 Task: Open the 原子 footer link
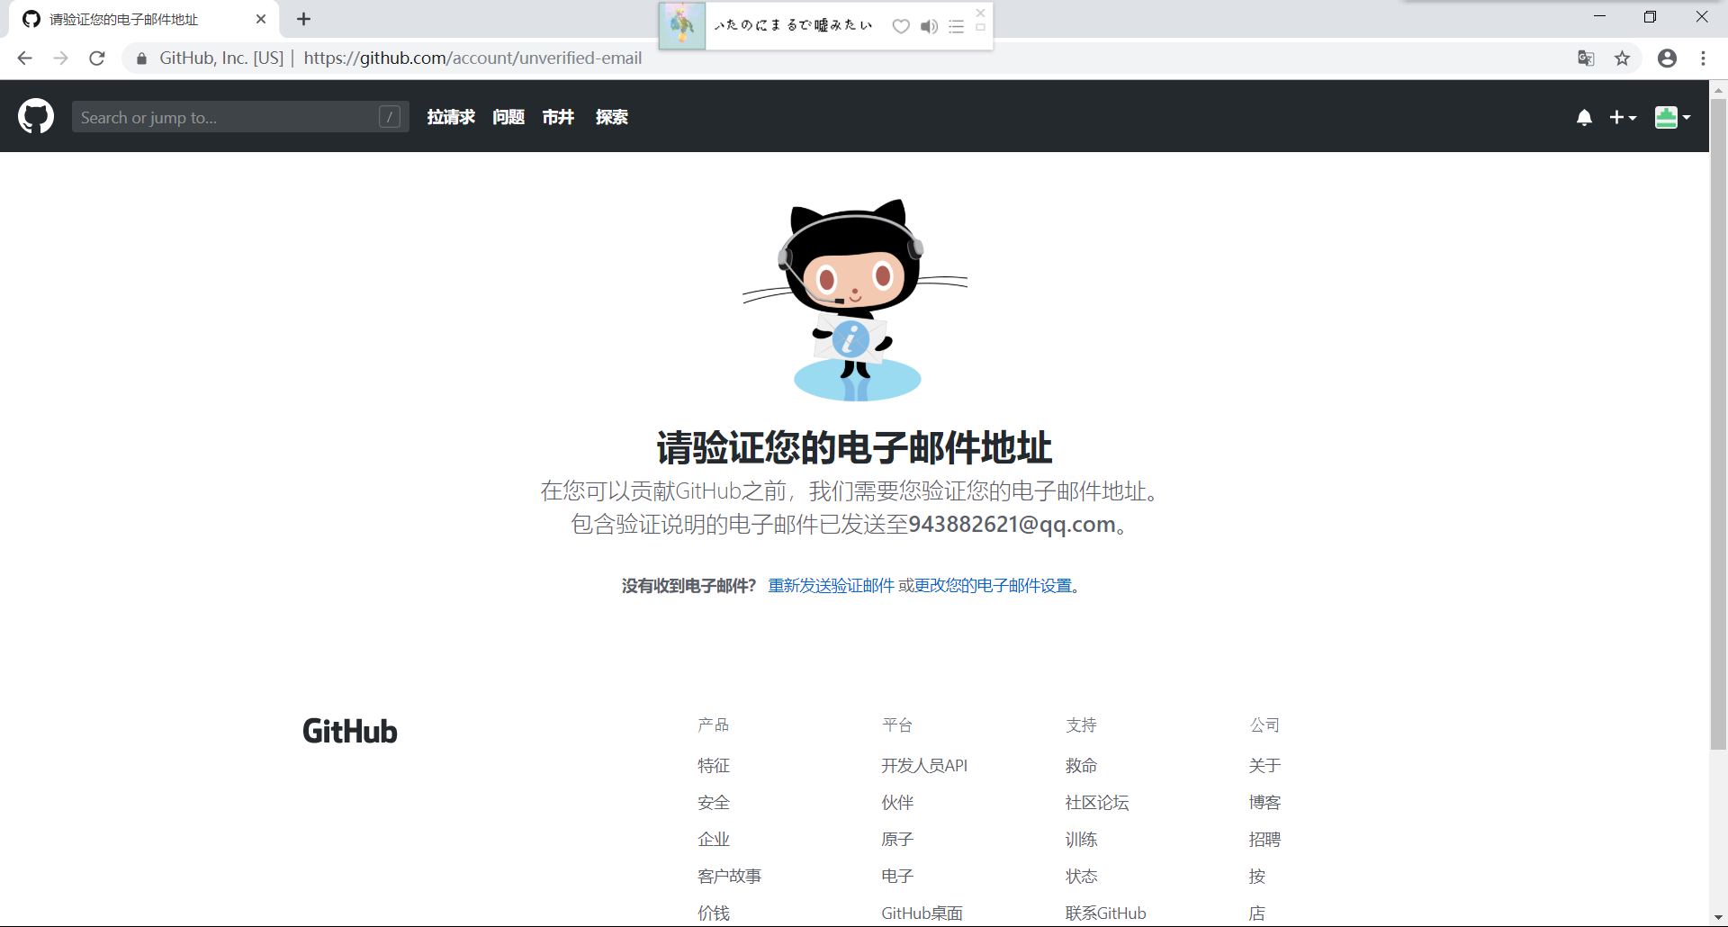click(897, 839)
